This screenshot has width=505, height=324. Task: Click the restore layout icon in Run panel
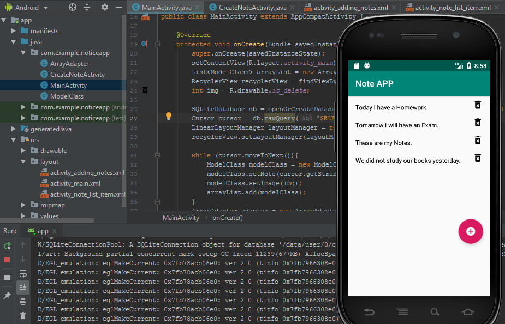click(7, 278)
